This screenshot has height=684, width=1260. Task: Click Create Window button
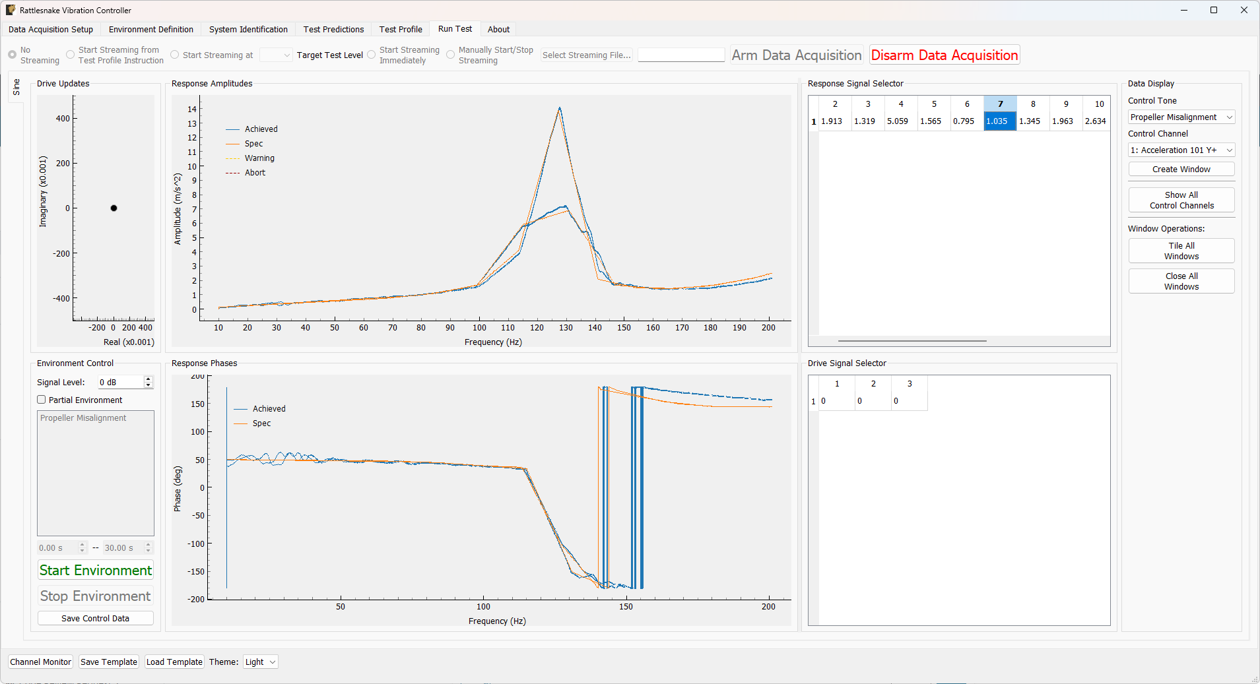click(1181, 170)
